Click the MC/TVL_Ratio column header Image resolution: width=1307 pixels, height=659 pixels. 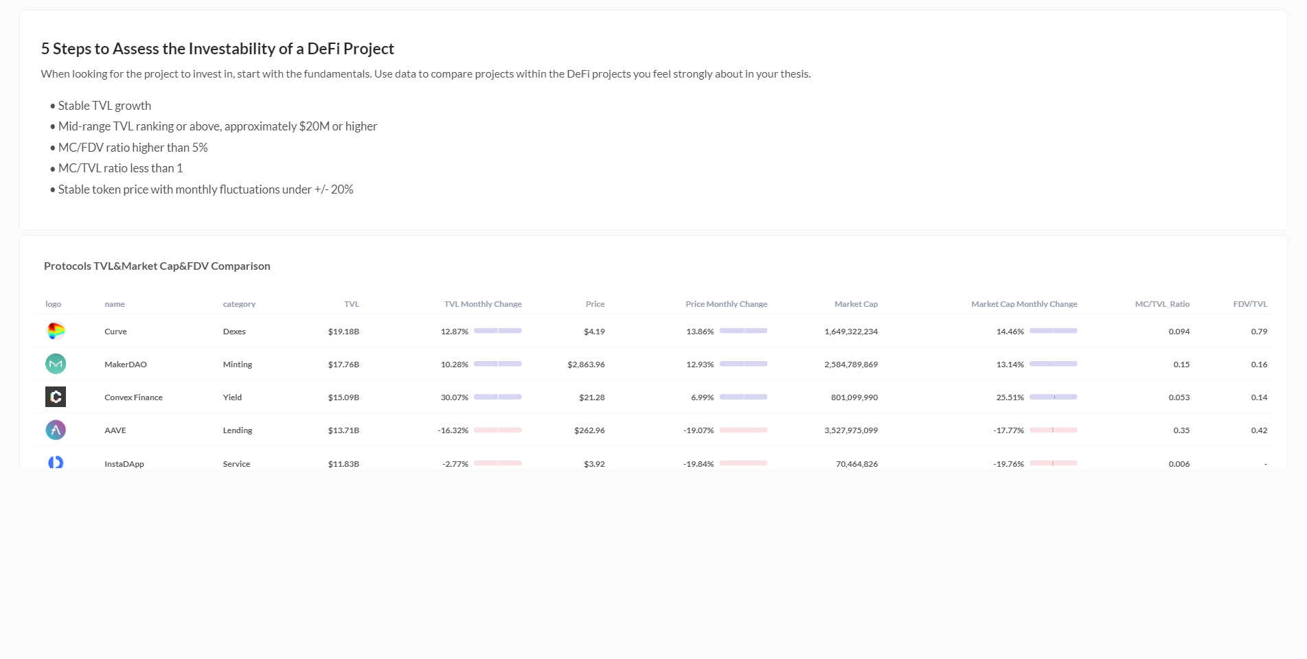pyautogui.click(x=1163, y=304)
